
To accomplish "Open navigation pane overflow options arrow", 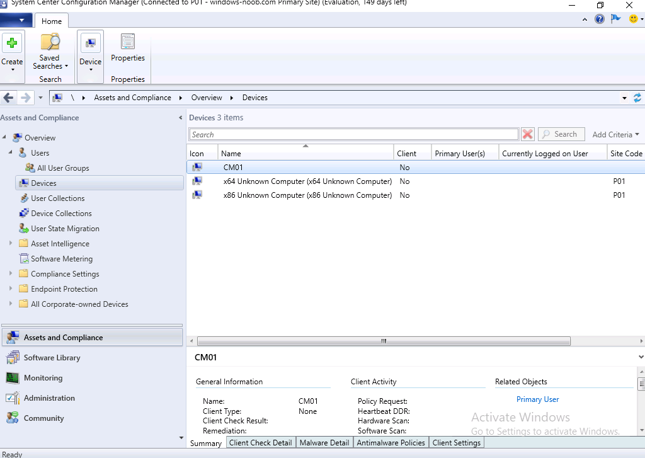I will [181, 437].
